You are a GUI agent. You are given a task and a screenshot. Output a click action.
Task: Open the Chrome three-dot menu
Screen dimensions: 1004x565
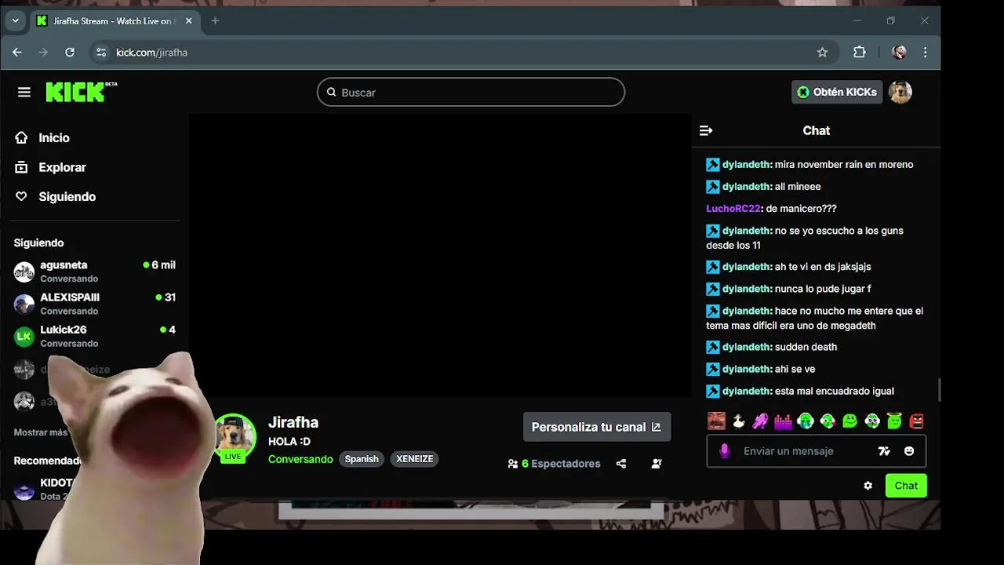pos(926,53)
